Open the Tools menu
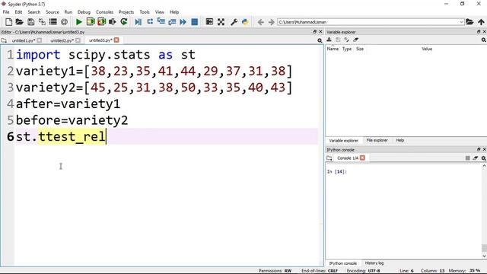Screen dimensions: 487x274 coord(145,12)
